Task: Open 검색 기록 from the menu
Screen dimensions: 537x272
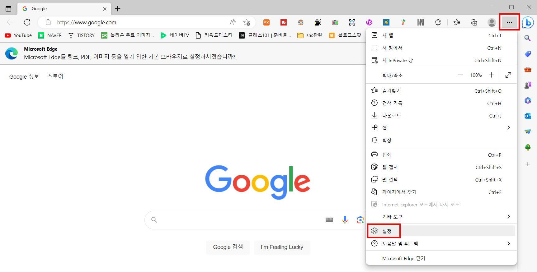Action: tap(441, 103)
